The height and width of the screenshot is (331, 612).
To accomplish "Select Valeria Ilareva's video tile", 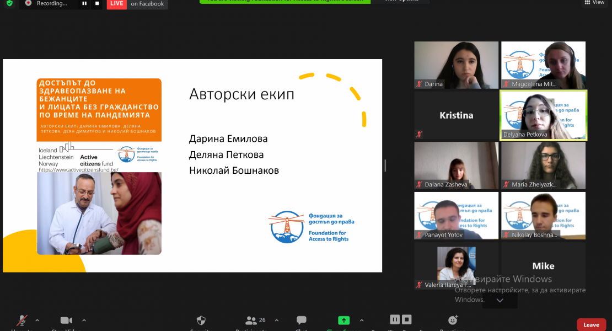I will coord(457,266).
